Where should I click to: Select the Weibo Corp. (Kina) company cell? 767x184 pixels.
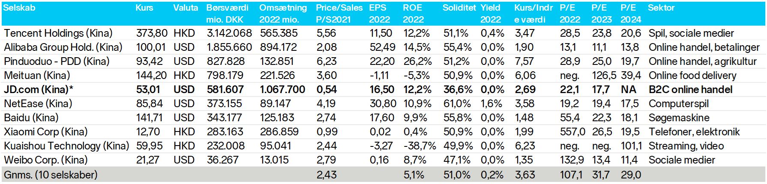46,160
